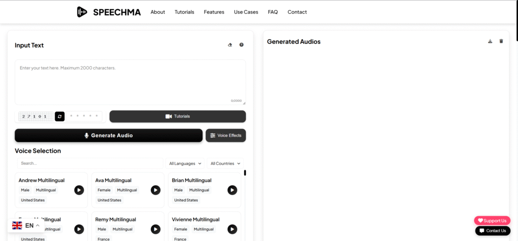Expand the All Languages dropdown

point(185,163)
